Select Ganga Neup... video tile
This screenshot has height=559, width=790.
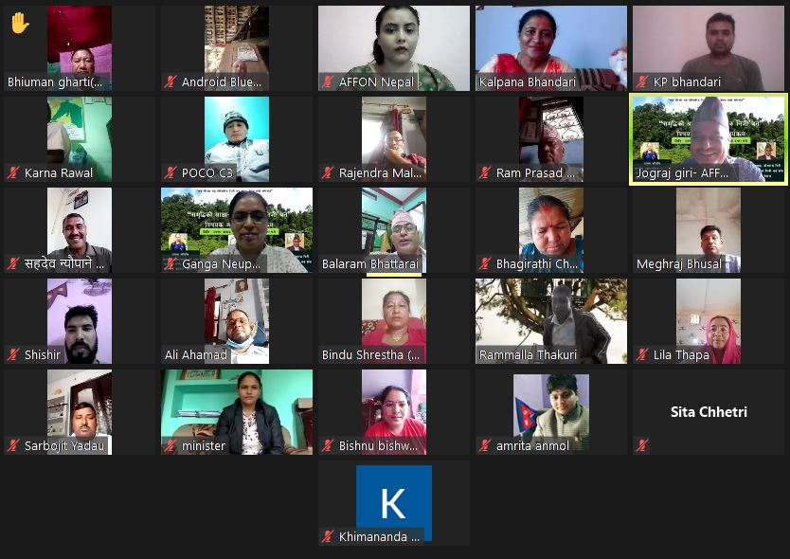[237, 230]
